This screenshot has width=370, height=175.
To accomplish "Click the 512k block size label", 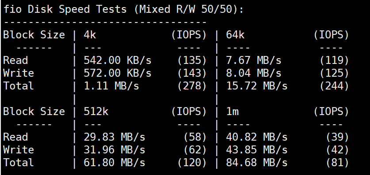I will [x=96, y=111].
